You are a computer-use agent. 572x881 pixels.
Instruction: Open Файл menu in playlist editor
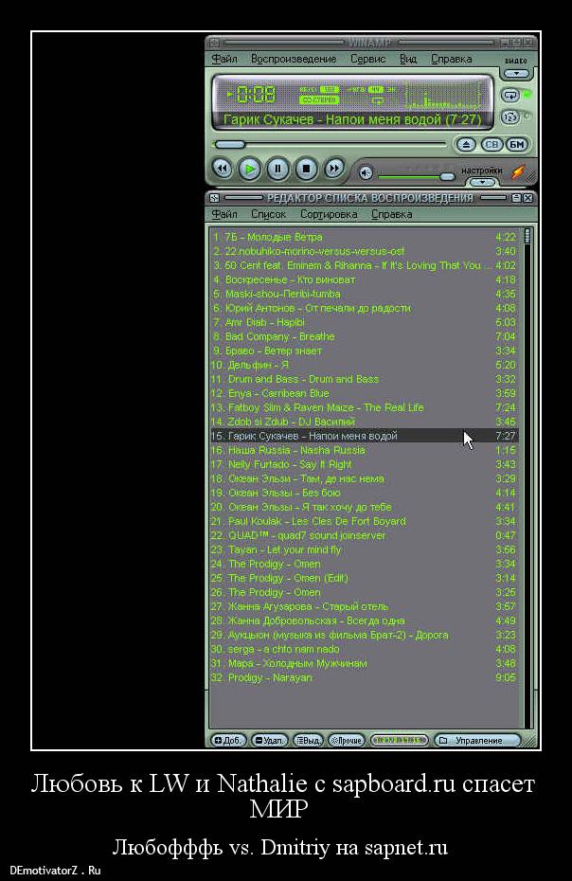[224, 214]
